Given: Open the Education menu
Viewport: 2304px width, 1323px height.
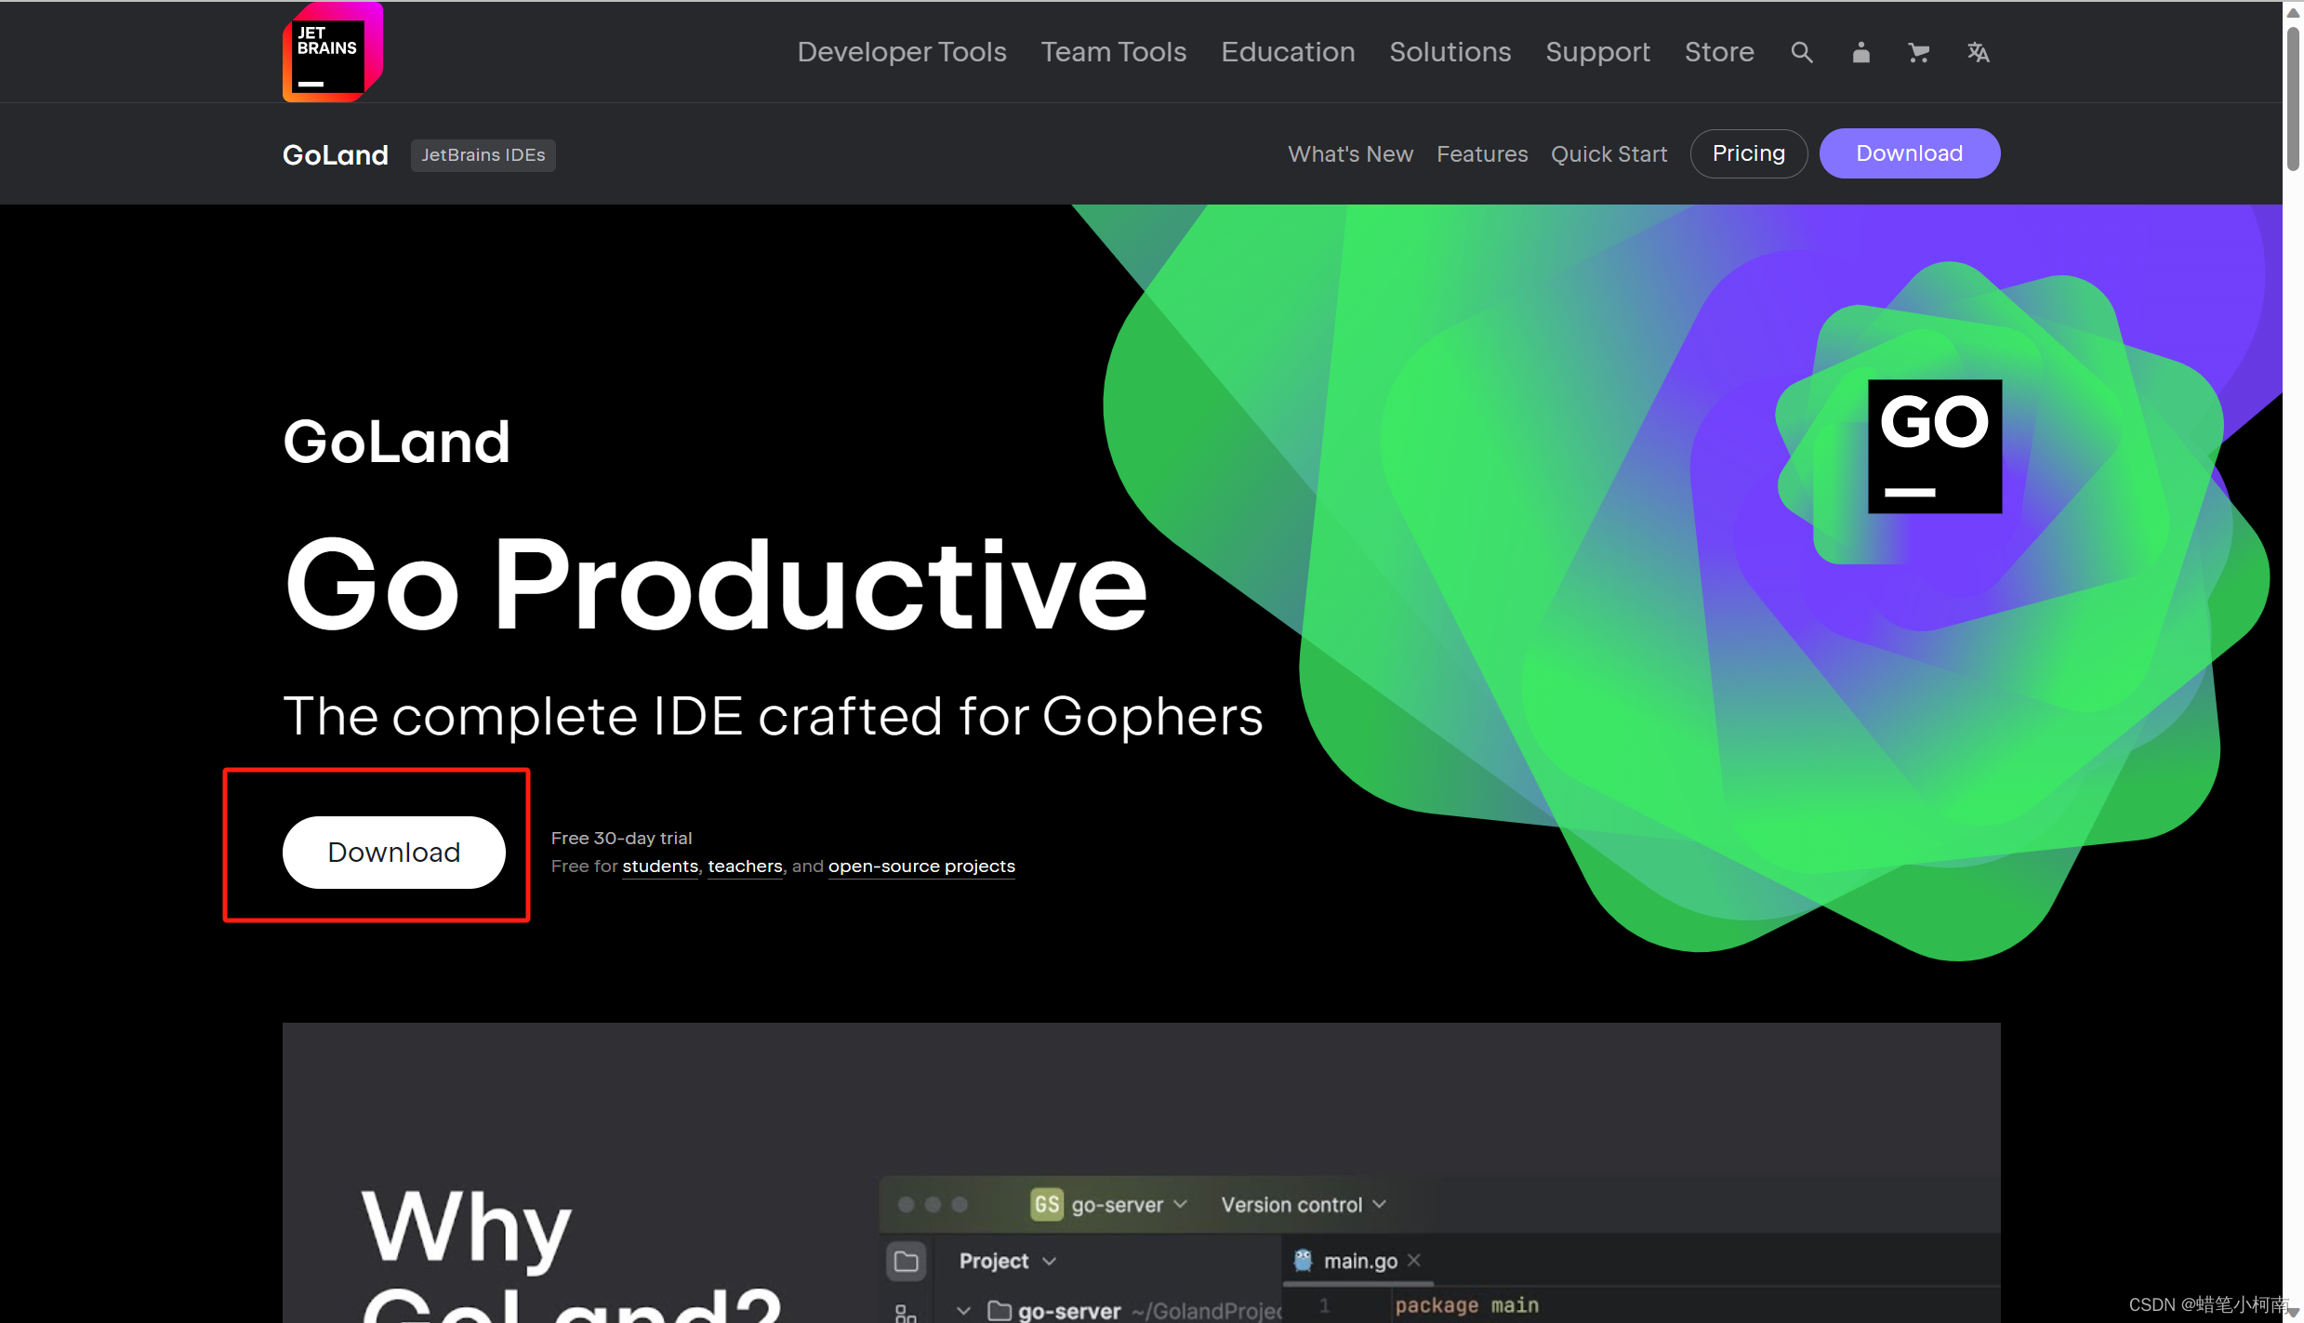Looking at the screenshot, I should [x=1287, y=52].
